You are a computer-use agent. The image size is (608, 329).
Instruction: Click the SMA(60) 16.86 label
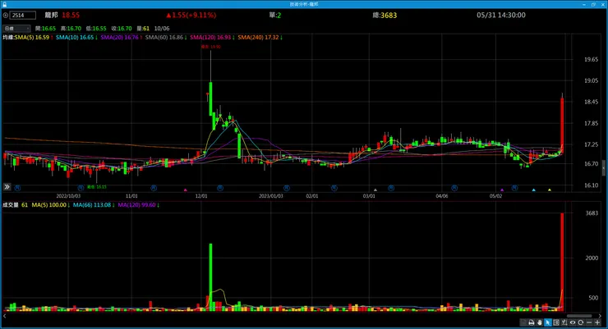click(x=164, y=38)
